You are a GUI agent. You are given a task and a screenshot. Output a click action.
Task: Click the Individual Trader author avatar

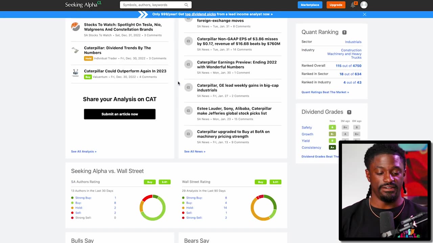[75, 50]
